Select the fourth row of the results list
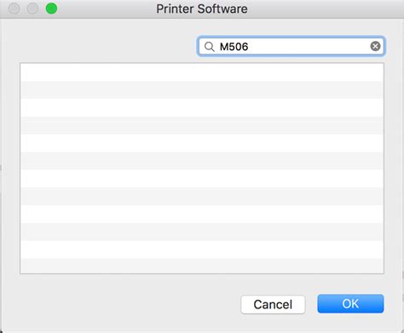 202,125
